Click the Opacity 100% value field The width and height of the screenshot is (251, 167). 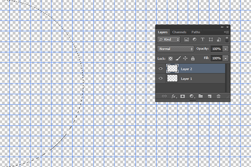[x=216, y=49]
